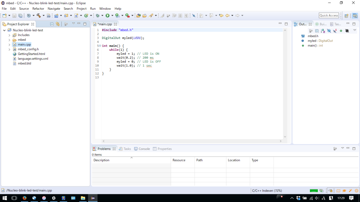Open the Navigate menu
The width and height of the screenshot is (360, 202).
[54, 9]
